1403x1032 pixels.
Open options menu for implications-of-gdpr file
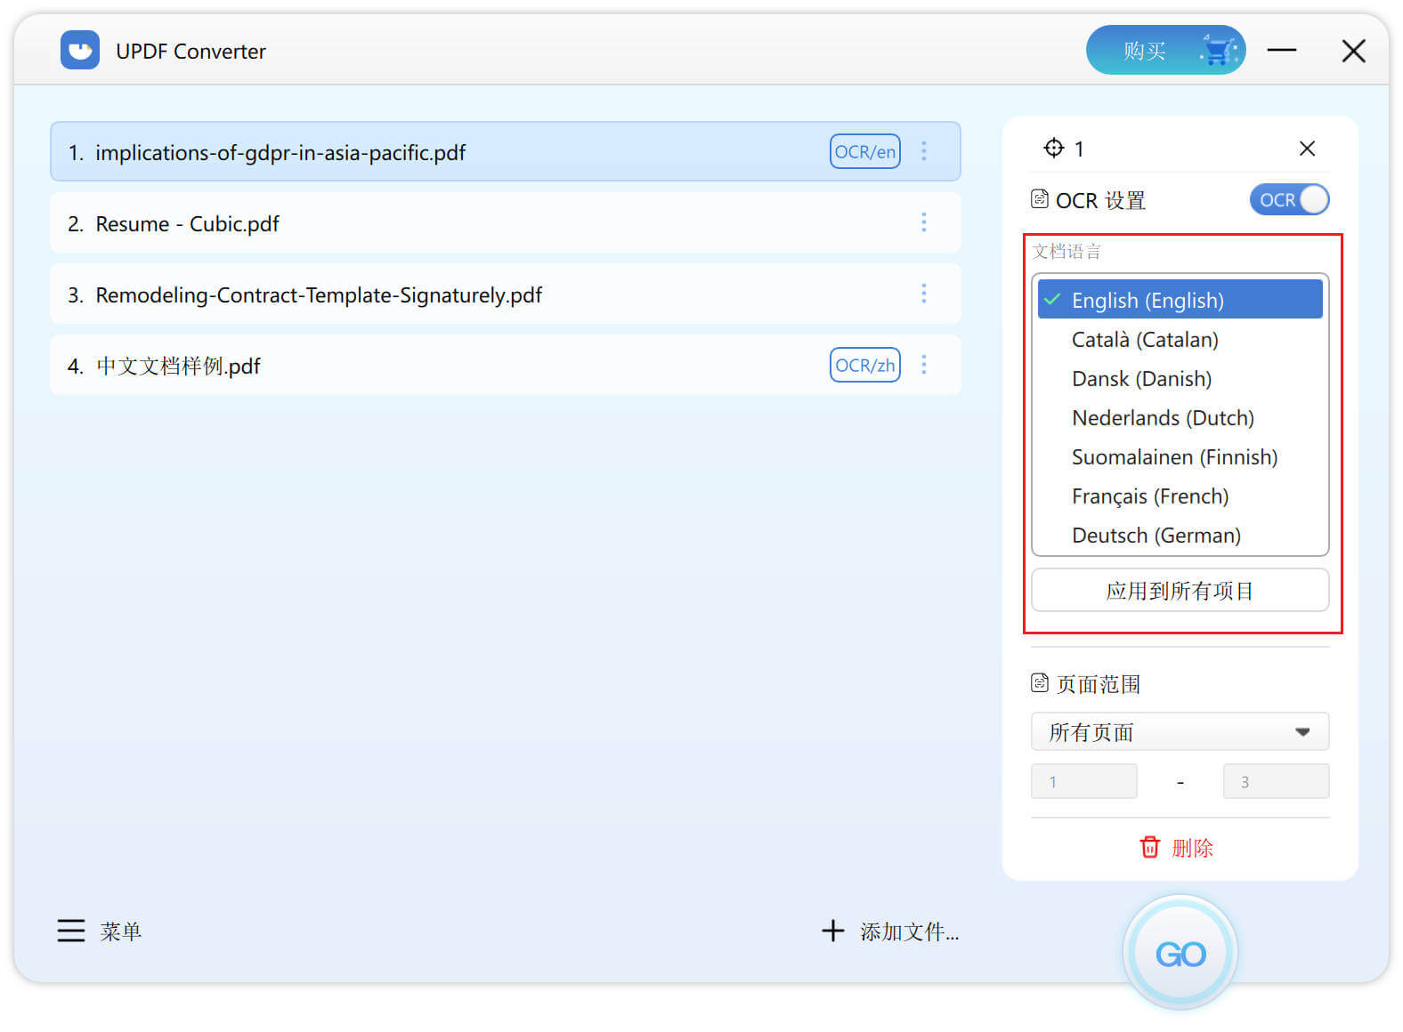(x=924, y=151)
